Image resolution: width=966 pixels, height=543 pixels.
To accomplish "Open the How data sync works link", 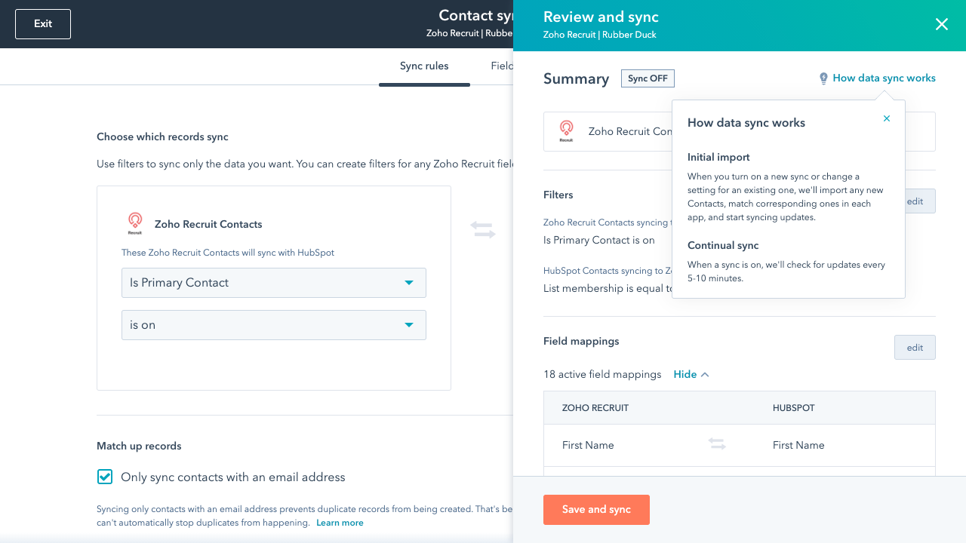I will [x=884, y=78].
